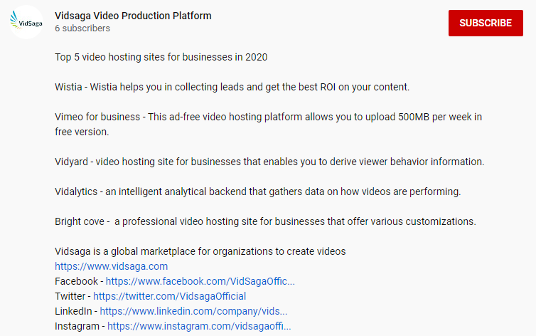Visit the VidSaga Facebook page URL

(x=200, y=281)
